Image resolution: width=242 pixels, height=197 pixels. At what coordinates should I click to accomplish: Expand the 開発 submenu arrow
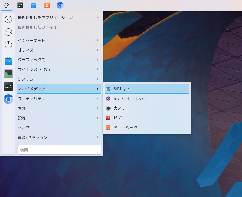click(x=98, y=108)
